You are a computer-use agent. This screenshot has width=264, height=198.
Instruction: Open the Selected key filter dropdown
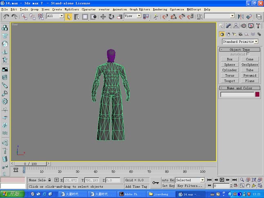pyautogui.click(x=190, y=180)
